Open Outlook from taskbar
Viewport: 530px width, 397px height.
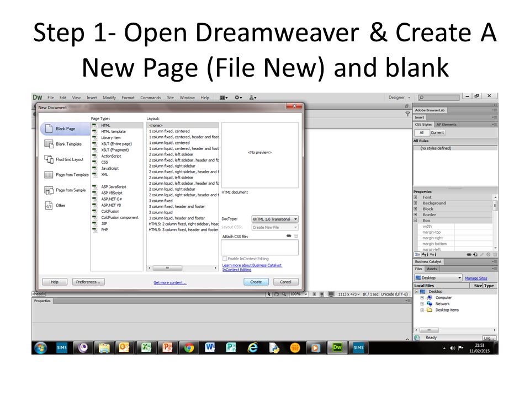tap(124, 348)
